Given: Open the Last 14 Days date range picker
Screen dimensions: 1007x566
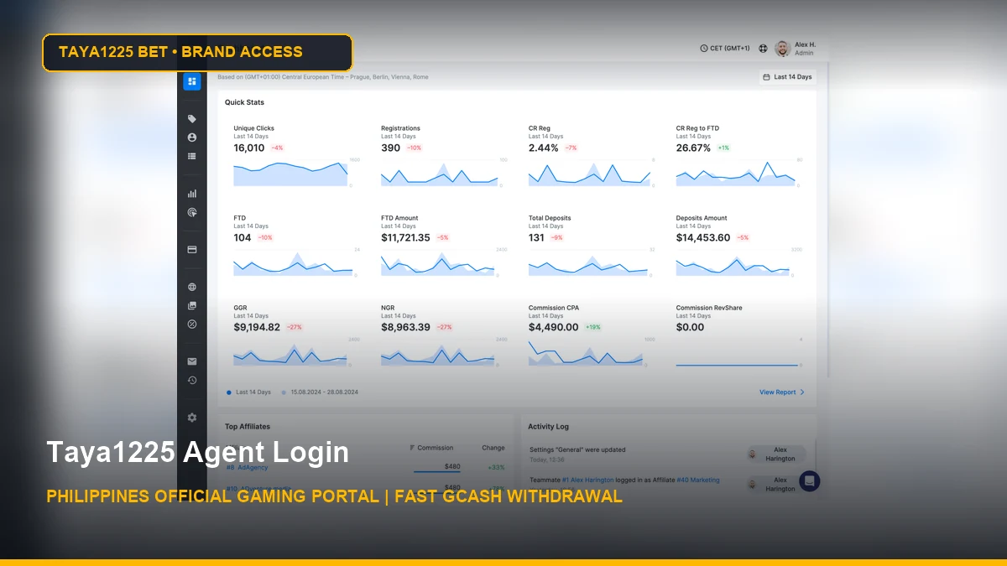Looking at the screenshot, I should [787, 77].
